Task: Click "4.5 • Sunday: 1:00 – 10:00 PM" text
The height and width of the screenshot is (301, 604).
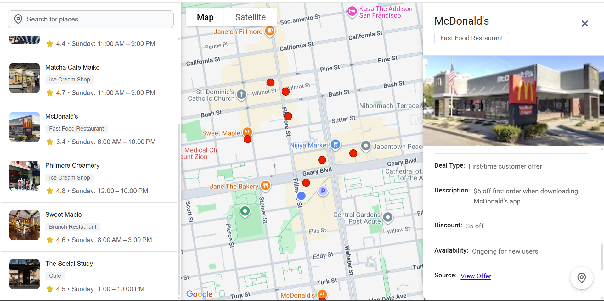Action: [100, 289]
